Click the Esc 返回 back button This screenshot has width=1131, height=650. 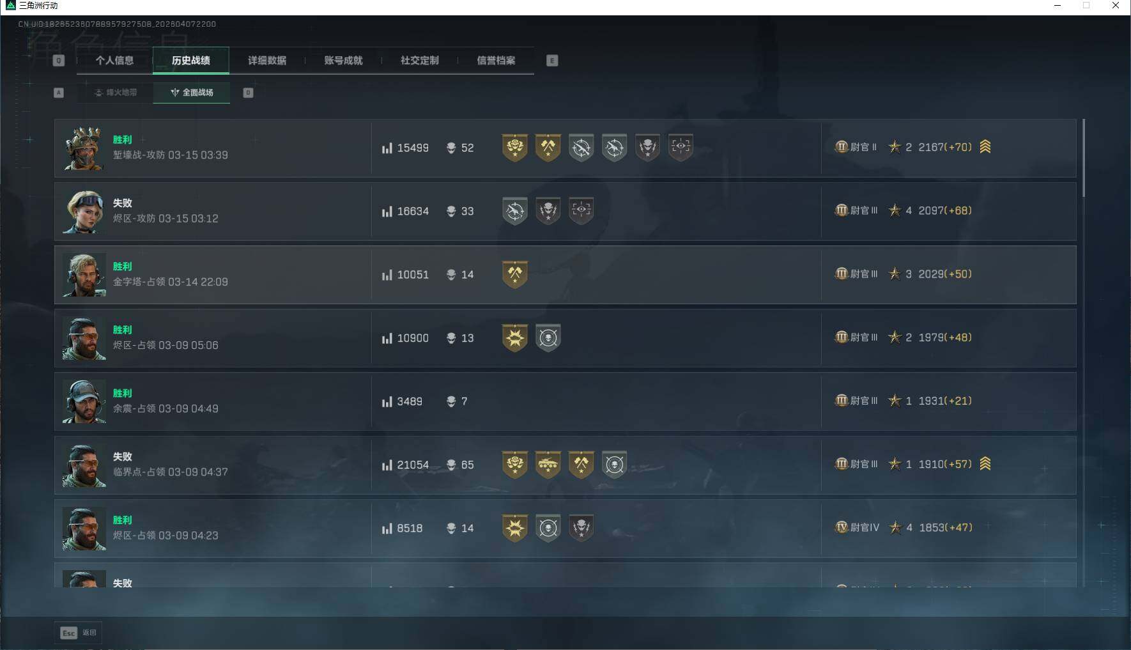[79, 633]
